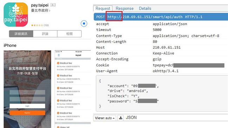Image resolution: width=228 pixels, height=128 pixels.
Task: Select the 評論 segment
Action: (45, 34)
